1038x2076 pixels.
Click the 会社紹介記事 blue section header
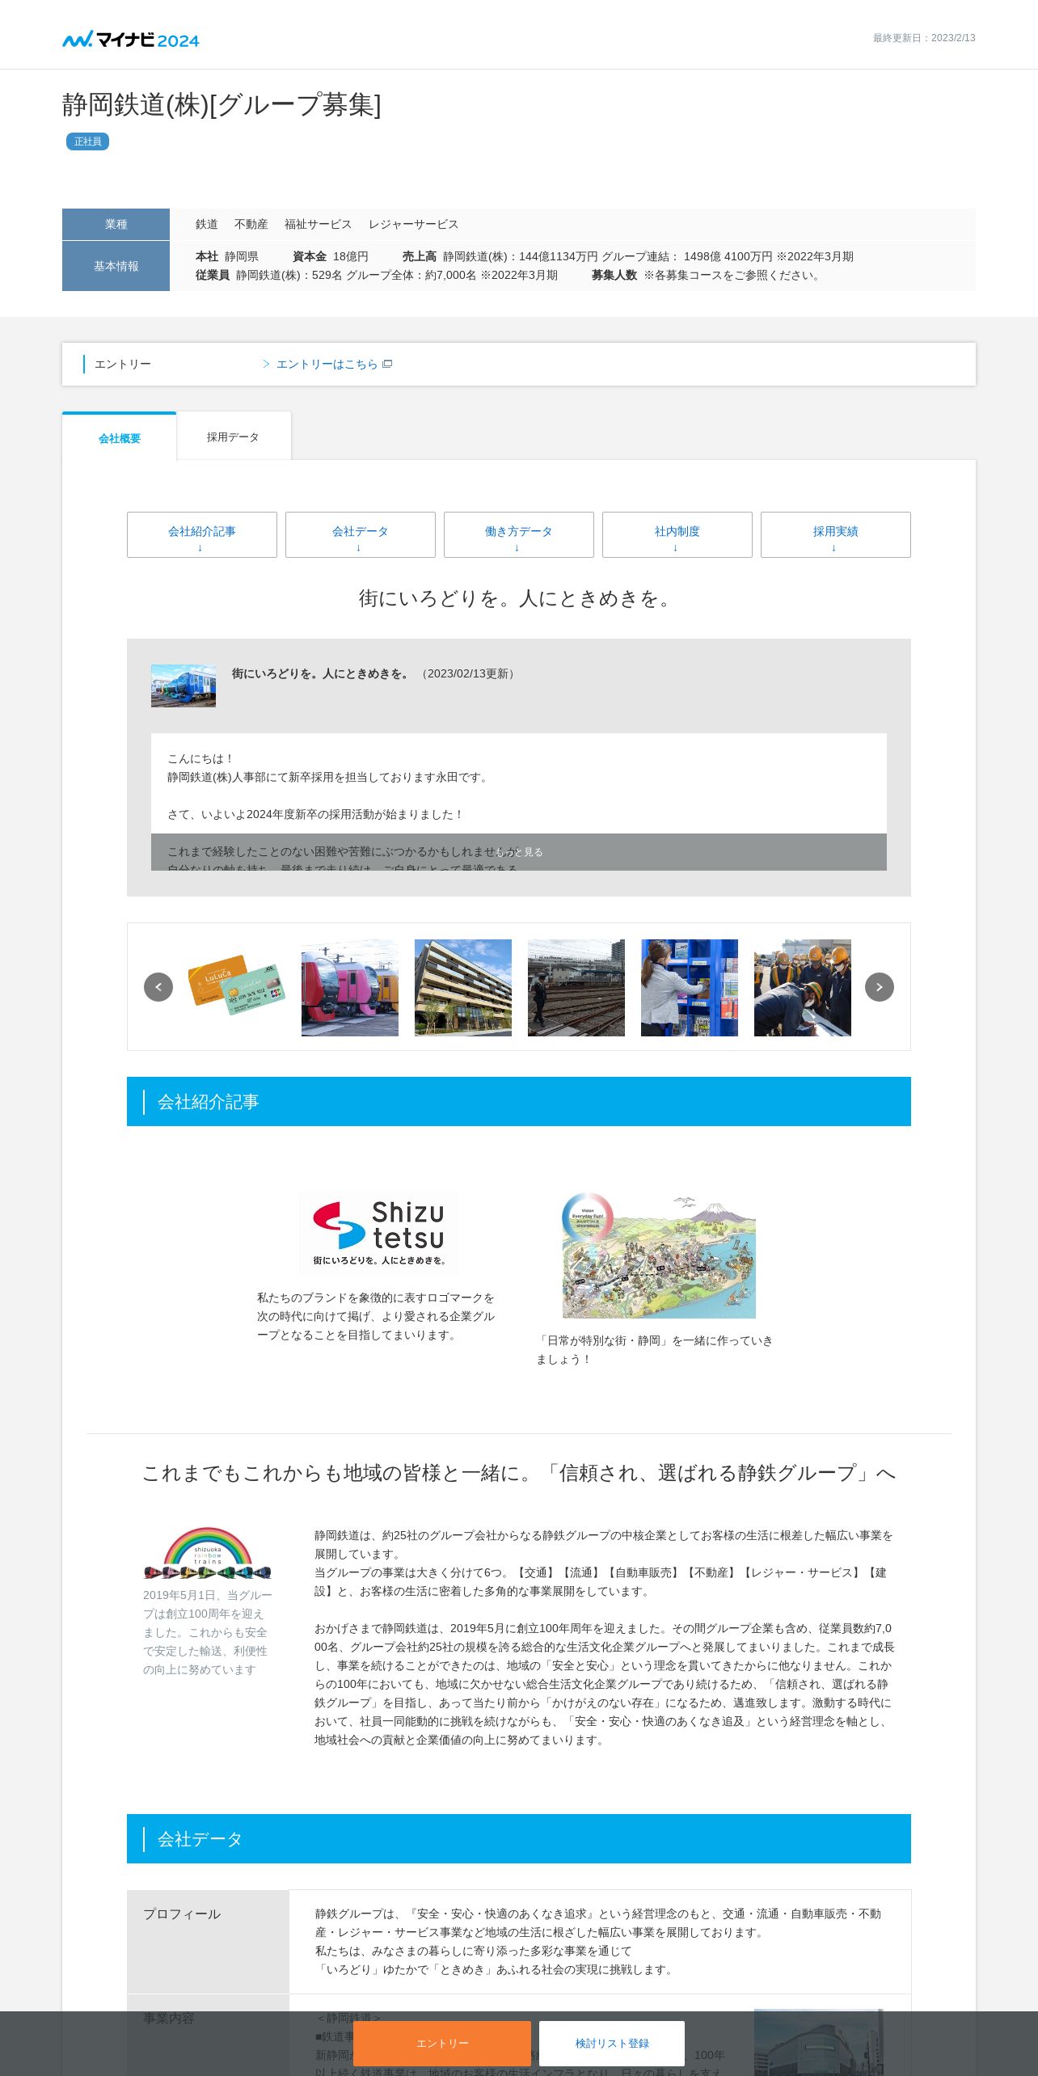[x=519, y=1101]
